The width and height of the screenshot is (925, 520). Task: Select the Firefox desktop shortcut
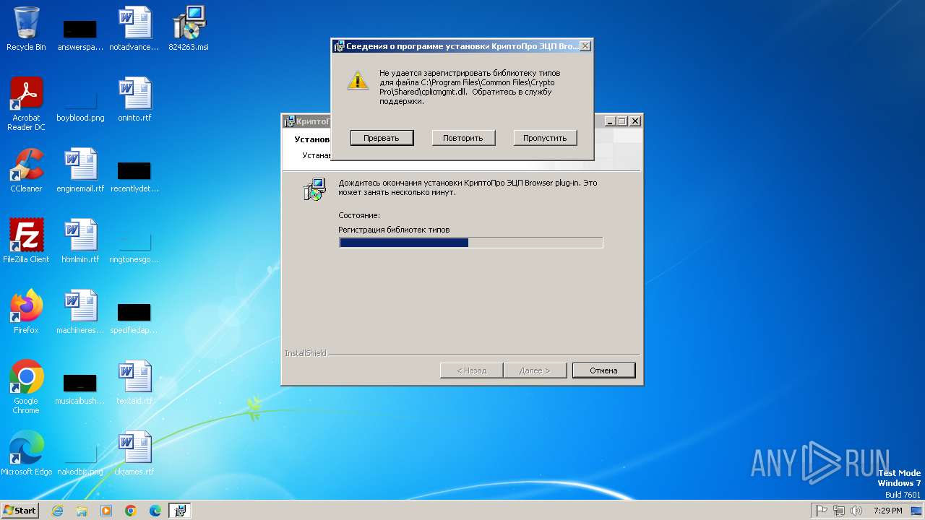click(26, 312)
